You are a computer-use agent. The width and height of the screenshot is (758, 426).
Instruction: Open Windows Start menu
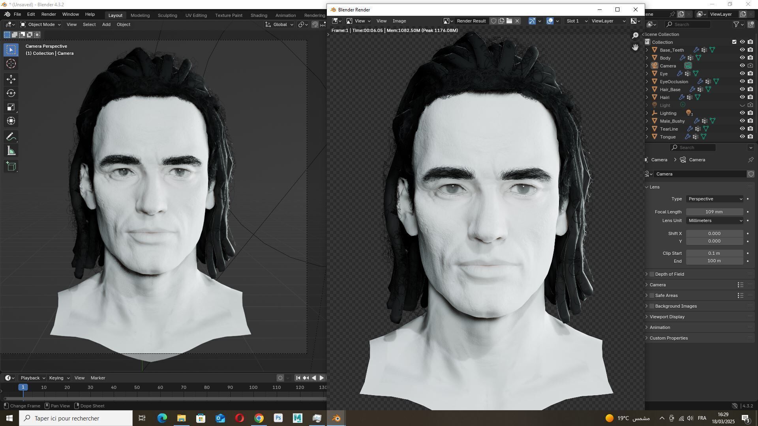9,418
